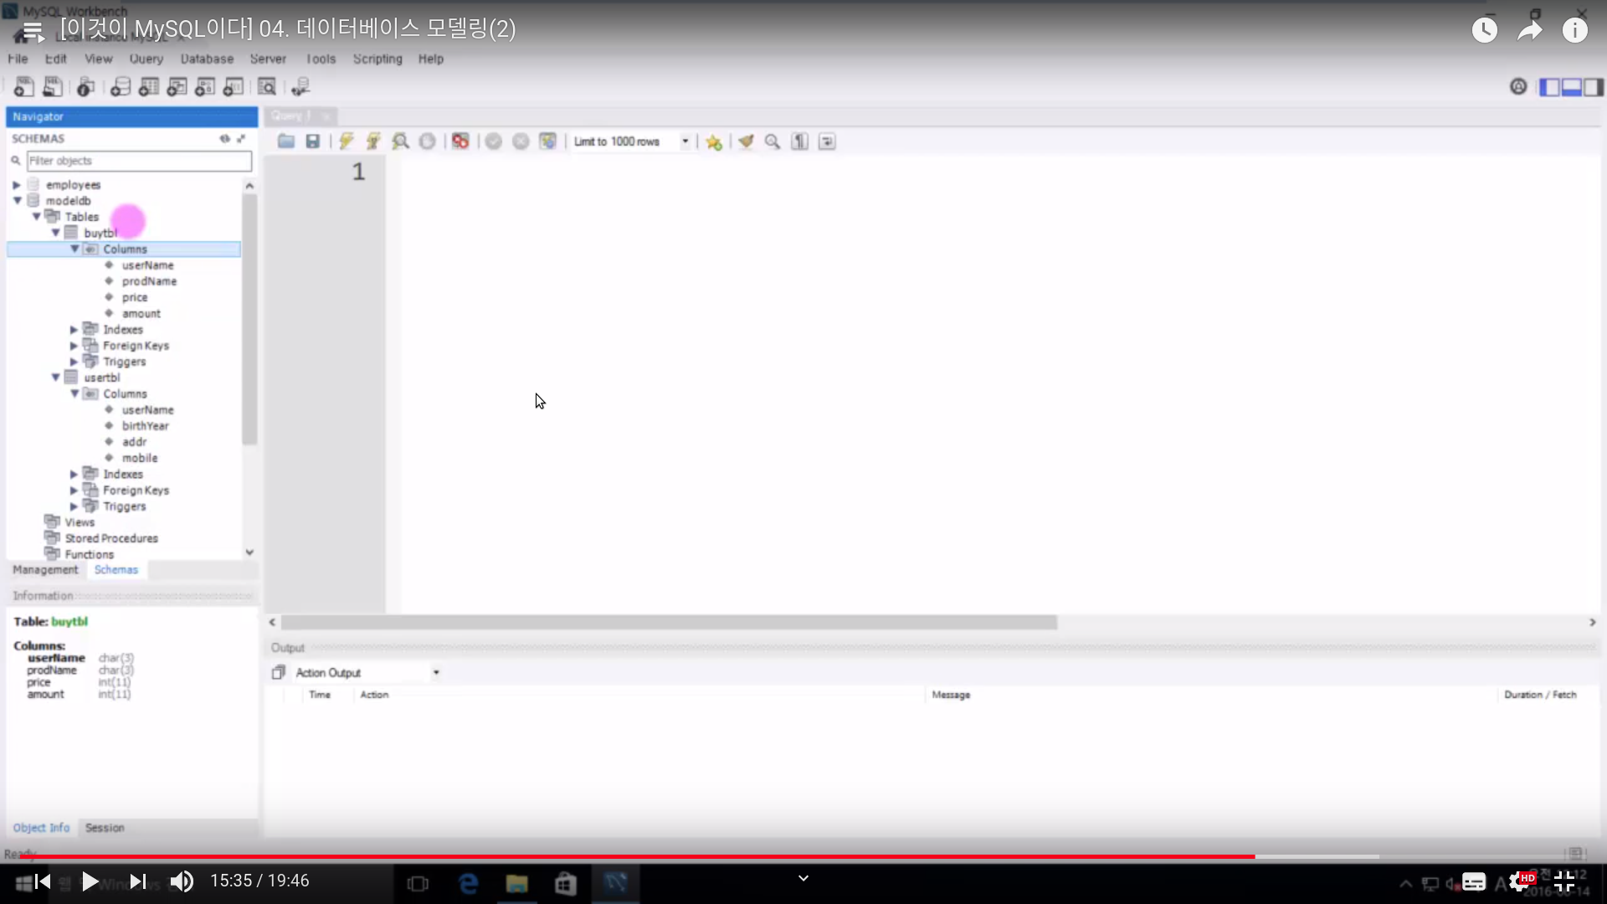1607x904 pixels.
Task: Click the create new view icon
Action: click(177, 86)
